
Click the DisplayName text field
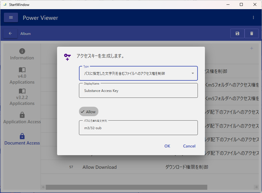(x=138, y=91)
